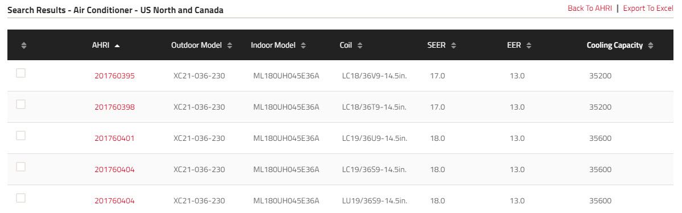
Task: Open AHRI number 201760398 link
Action: [115, 107]
